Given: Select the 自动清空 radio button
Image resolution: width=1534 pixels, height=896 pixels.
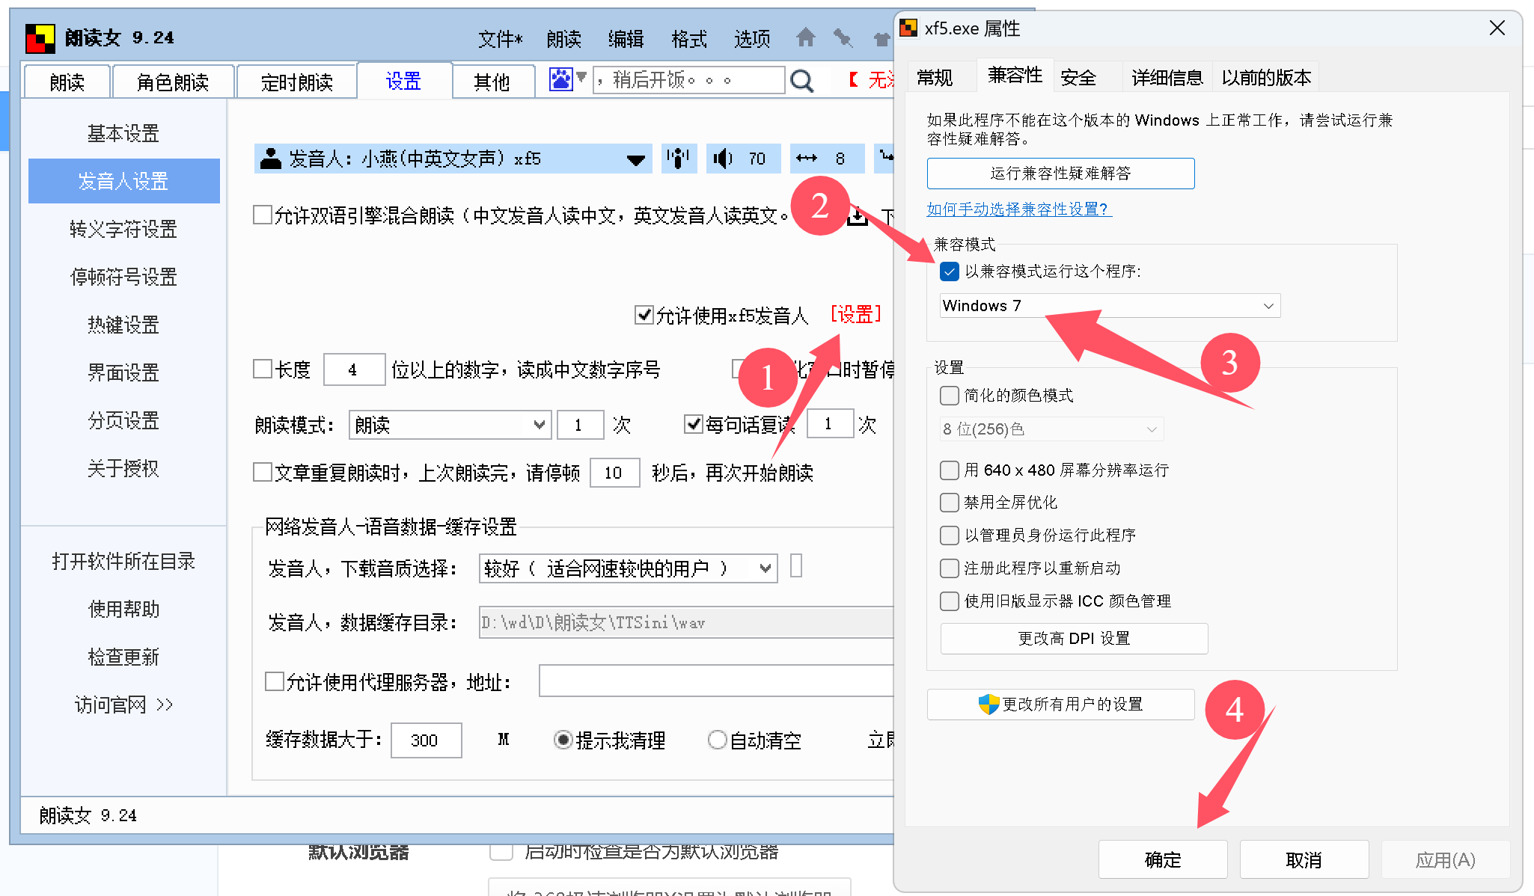Looking at the screenshot, I should 717,740.
